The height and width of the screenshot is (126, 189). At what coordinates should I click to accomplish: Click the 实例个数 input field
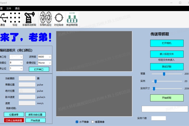(159, 118)
